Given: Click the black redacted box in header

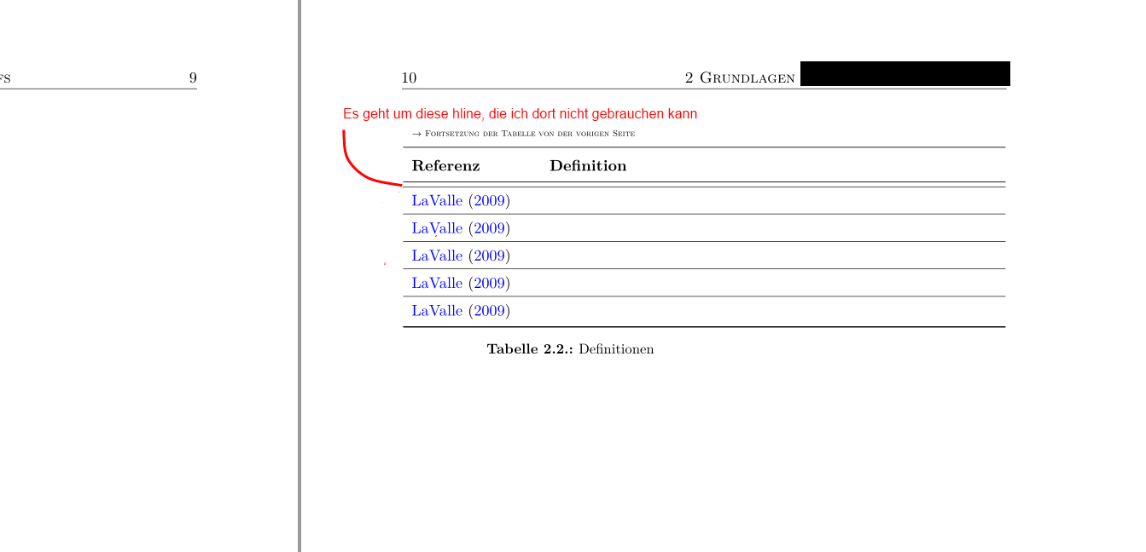Looking at the screenshot, I should point(905,74).
